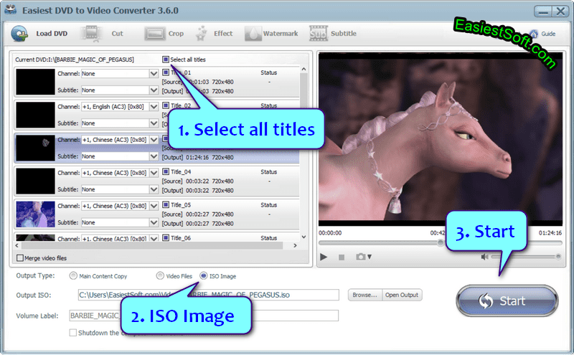Mute audio using the speaker icon
Image resolution: width=574 pixels, height=355 pixels.
[484, 257]
